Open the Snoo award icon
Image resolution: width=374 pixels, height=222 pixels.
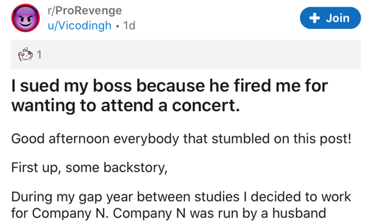pos(25,55)
